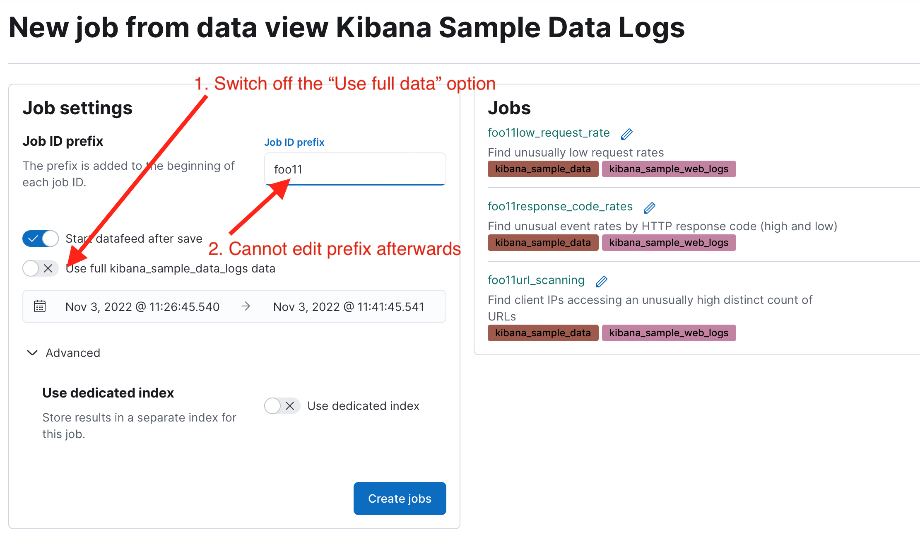920x559 pixels.
Task: Click the arrow between start and end dates
Action: tap(246, 306)
